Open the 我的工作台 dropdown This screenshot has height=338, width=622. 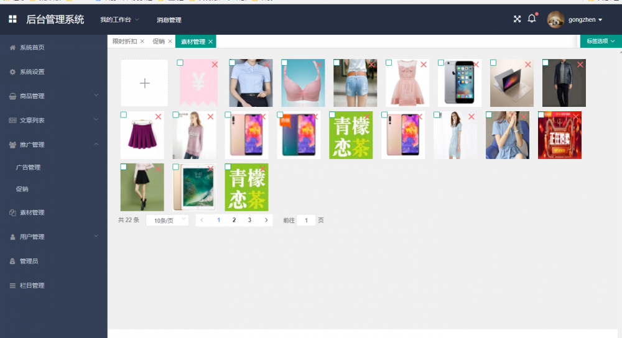pyautogui.click(x=119, y=20)
